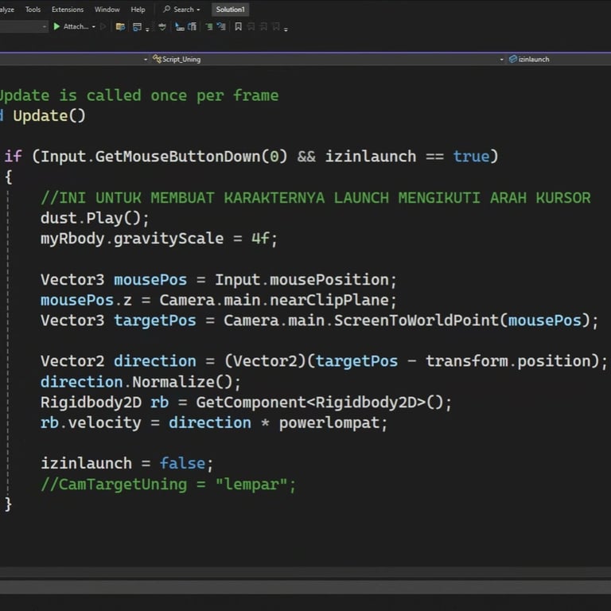Click on direction.Normalize(); line
This screenshot has height=611, width=611.
(x=141, y=382)
